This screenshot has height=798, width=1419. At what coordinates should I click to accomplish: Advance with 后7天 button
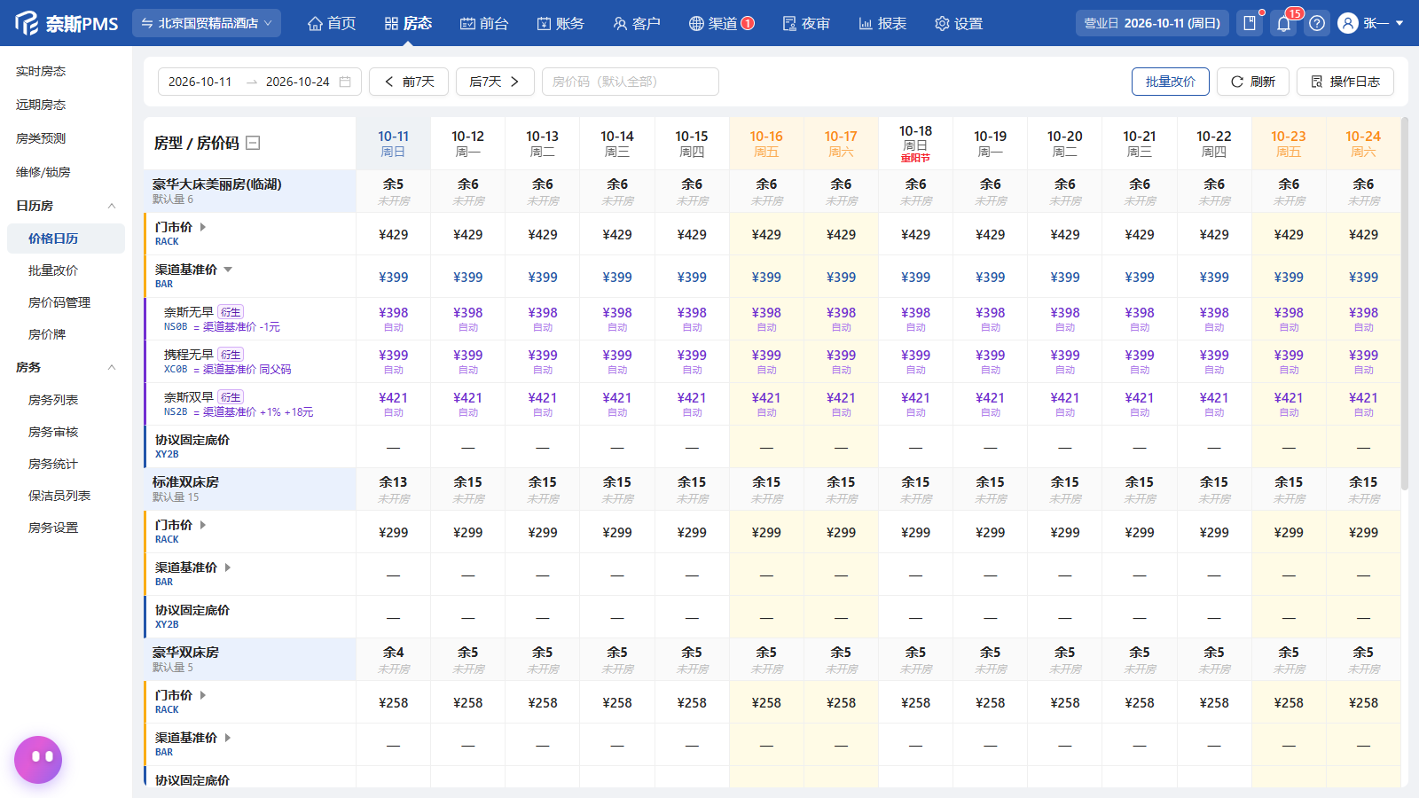(495, 82)
